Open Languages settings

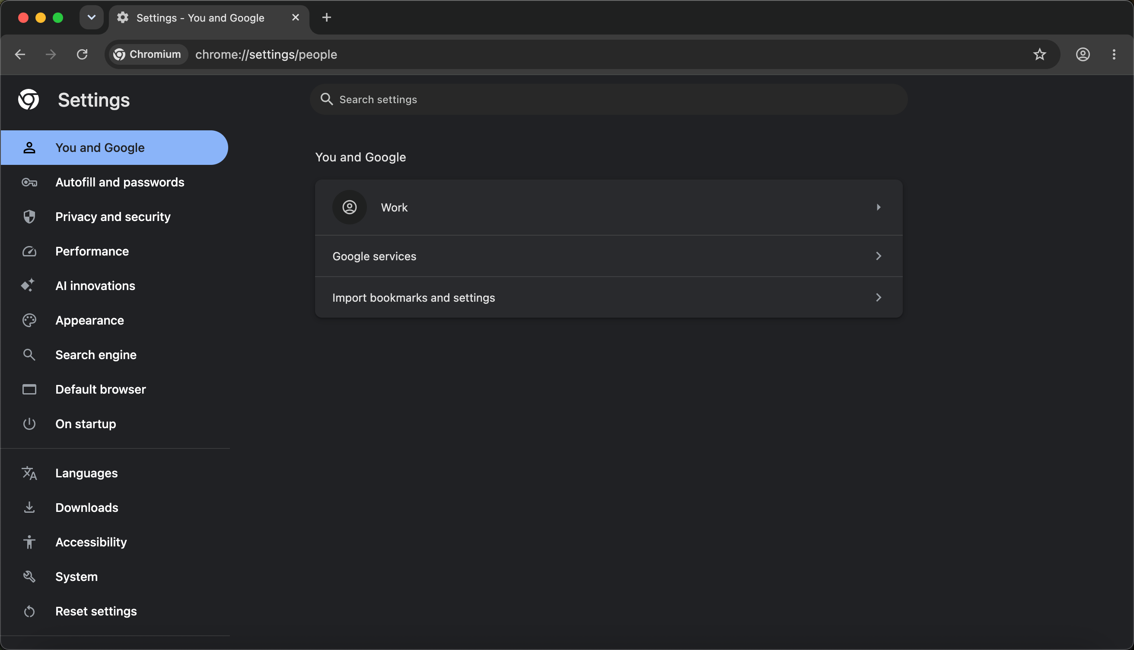[115, 473]
